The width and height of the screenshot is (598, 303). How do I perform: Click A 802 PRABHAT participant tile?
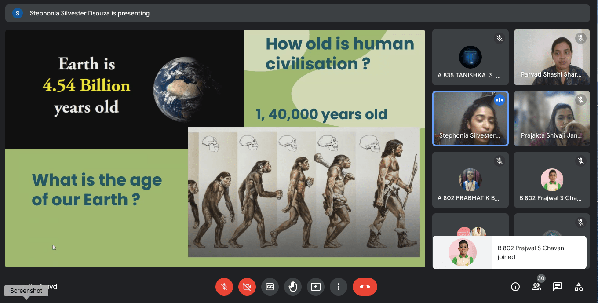coord(470,180)
